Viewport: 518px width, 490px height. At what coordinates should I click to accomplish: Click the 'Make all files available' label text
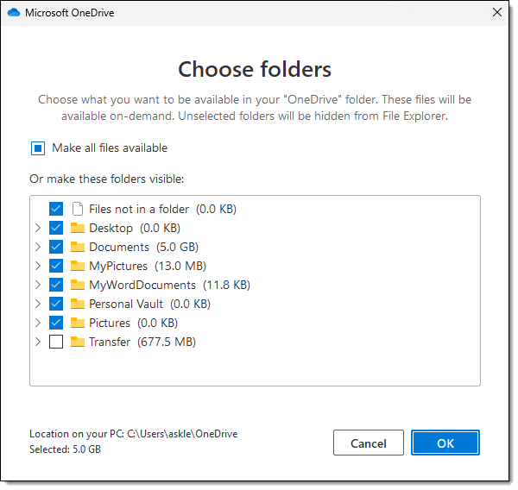point(110,148)
